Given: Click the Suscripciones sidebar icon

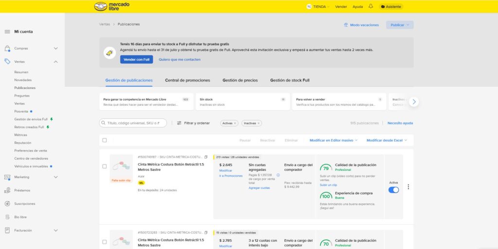Looking at the screenshot, I should coord(7,204).
